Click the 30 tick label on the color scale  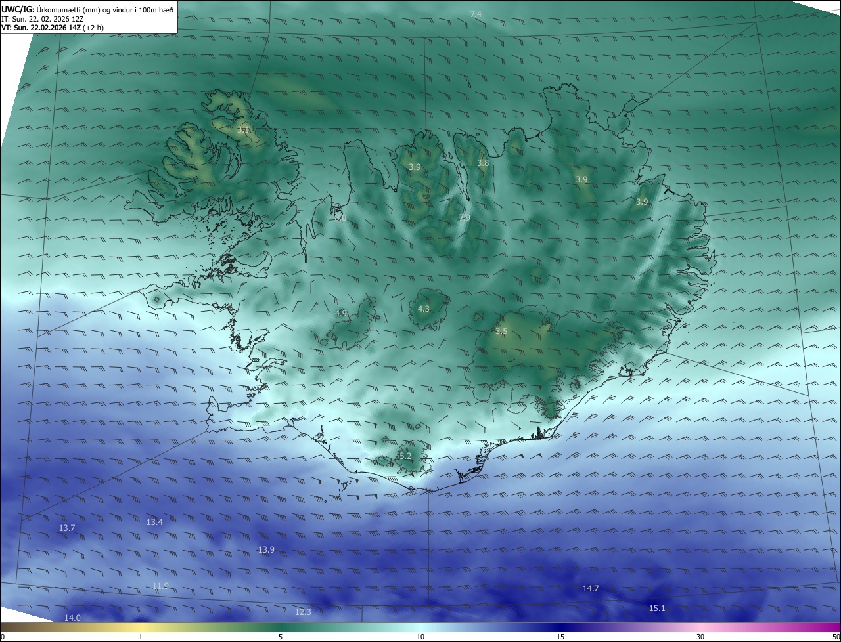pos(700,637)
